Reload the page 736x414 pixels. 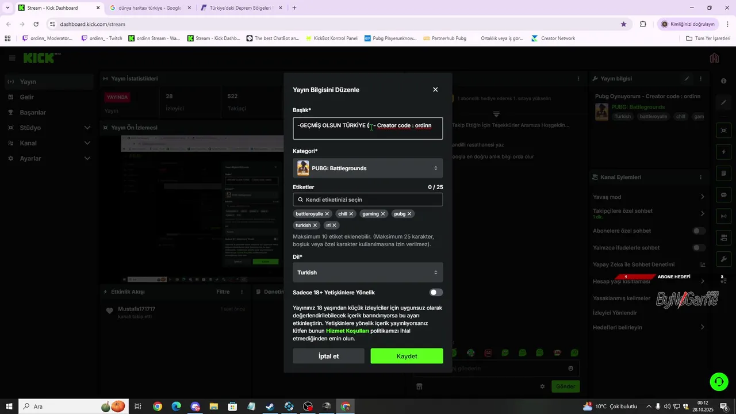[36, 24]
